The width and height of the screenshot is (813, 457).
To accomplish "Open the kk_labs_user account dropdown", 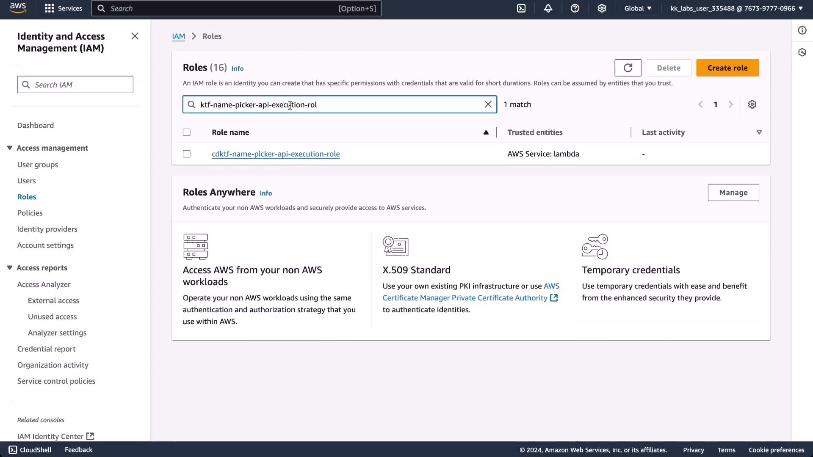I will [737, 8].
